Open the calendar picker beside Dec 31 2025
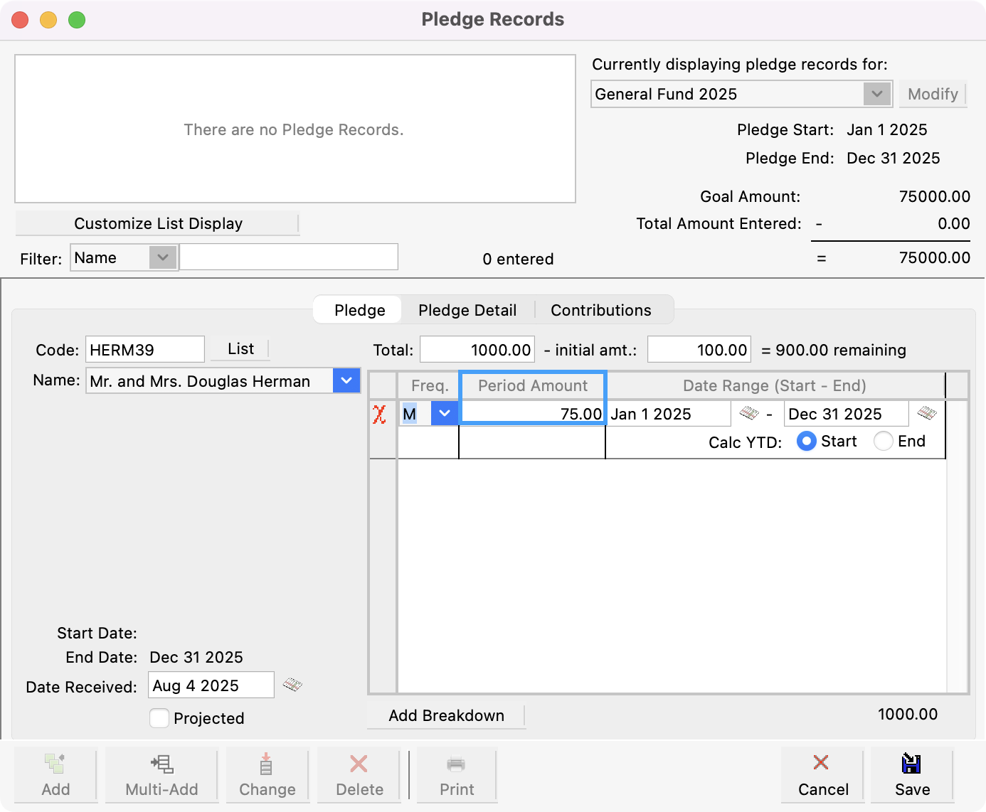 click(928, 413)
